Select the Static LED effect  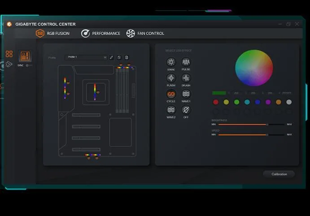(171, 62)
